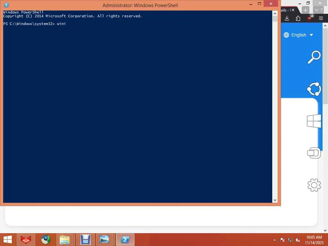
Task: Open the browser extensions puzzle icon
Action: point(298,18)
